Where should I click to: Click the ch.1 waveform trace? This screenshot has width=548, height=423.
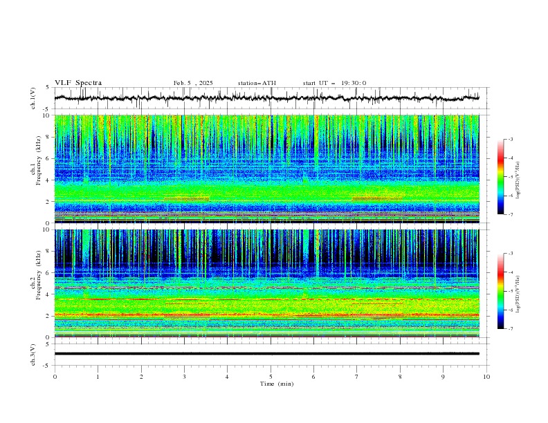[x=266, y=98]
